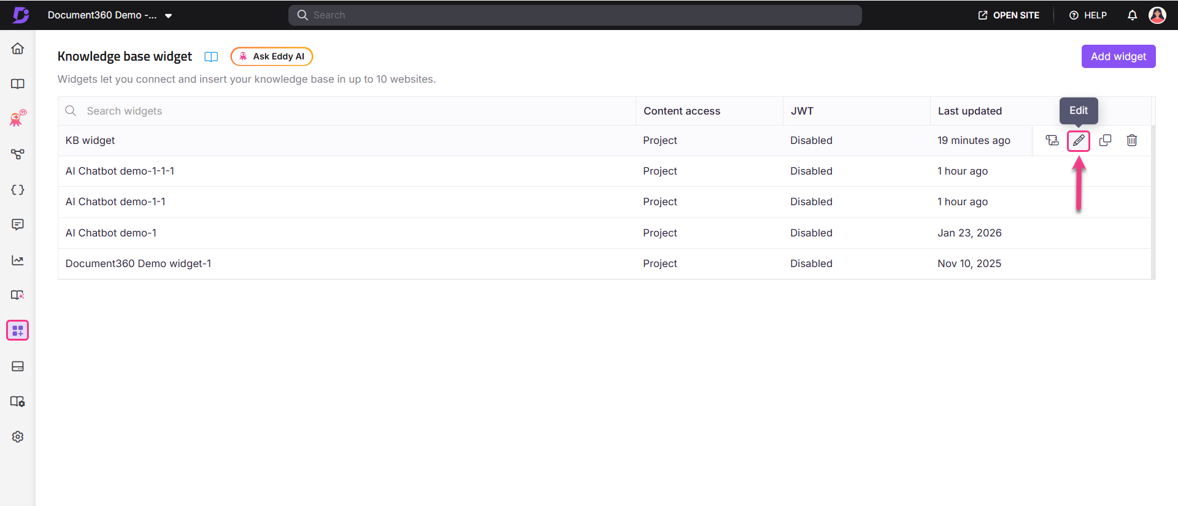Click the book help icon beside page title
This screenshot has width=1178, height=506.
[211, 57]
